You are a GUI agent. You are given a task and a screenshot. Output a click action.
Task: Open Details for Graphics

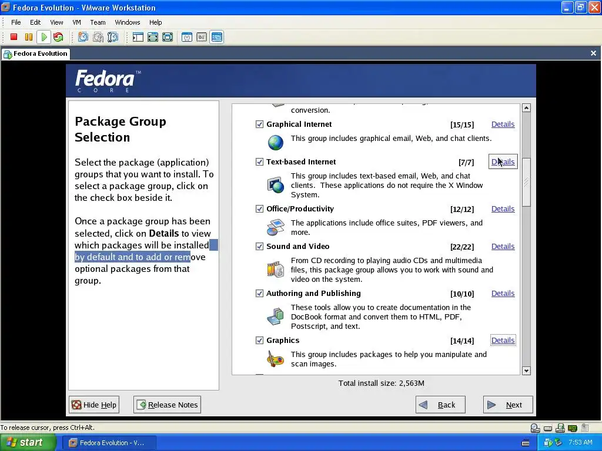[503, 340]
